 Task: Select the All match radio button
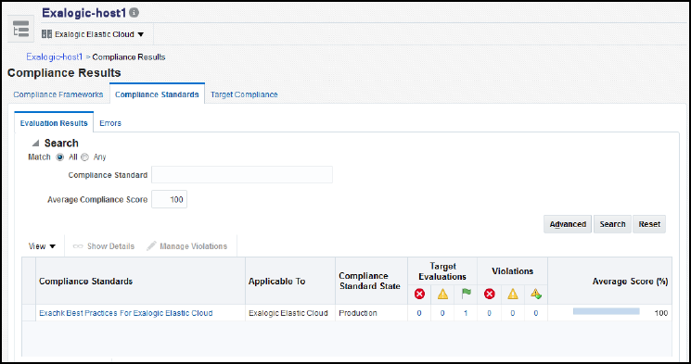tap(60, 157)
